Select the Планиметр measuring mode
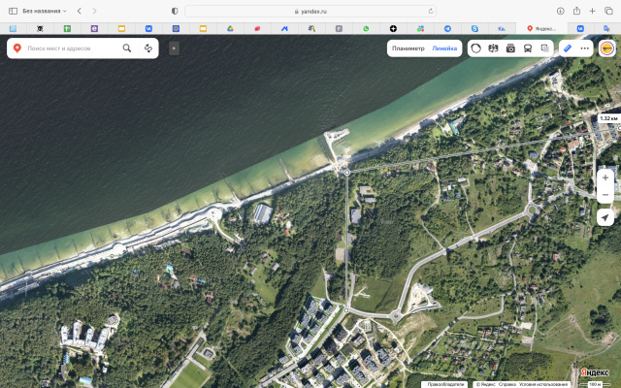This screenshot has width=621, height=388. pos(408,48)
